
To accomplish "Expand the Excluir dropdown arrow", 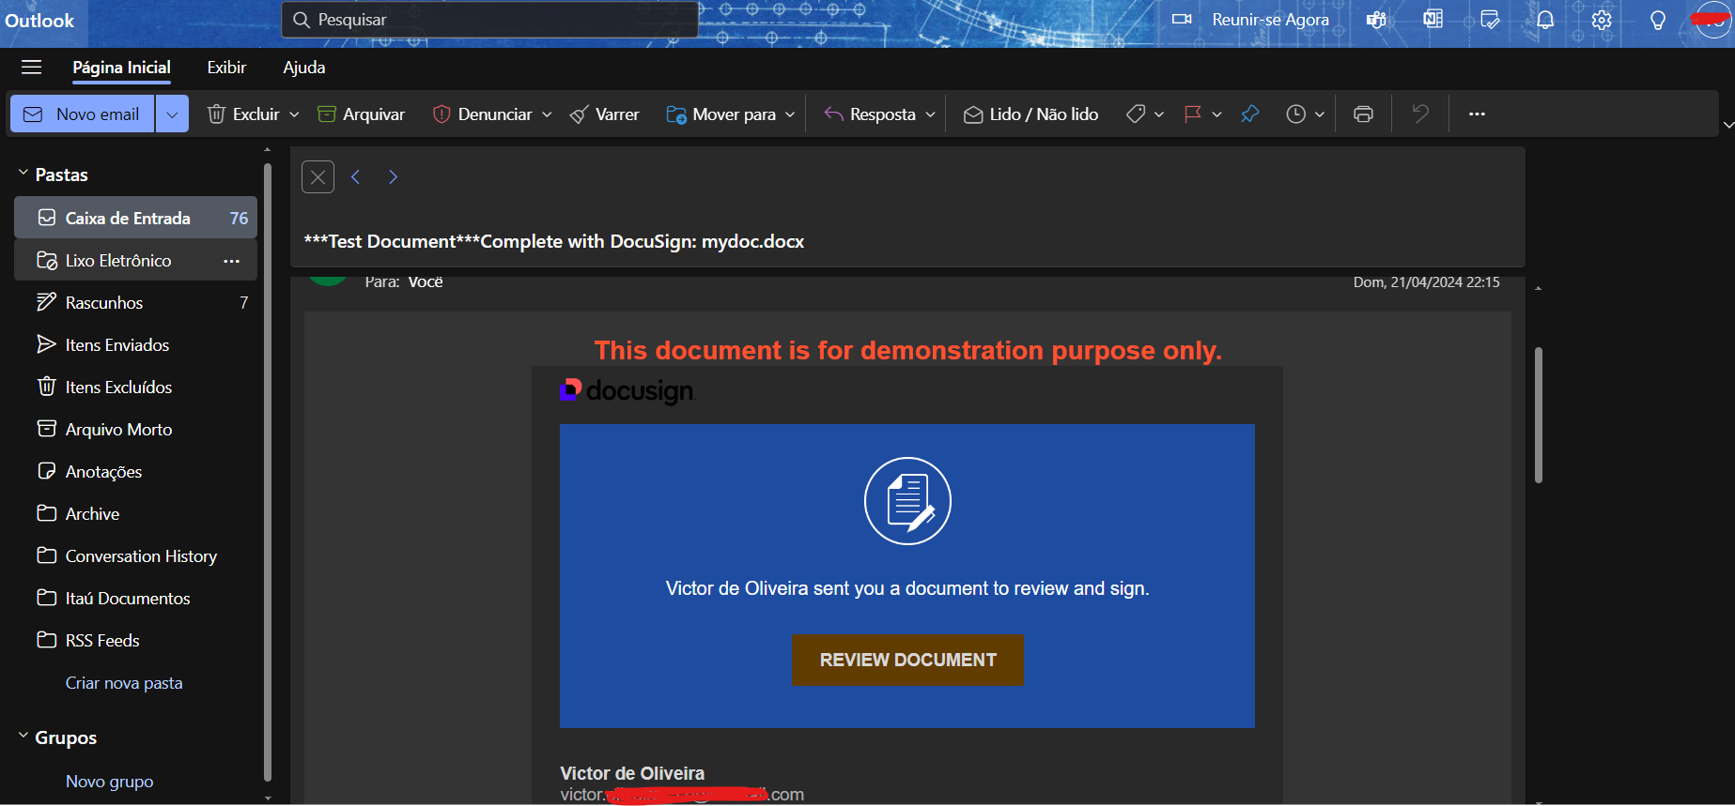I will tap(294, 114).
